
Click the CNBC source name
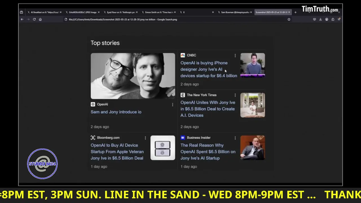point(191,55)
